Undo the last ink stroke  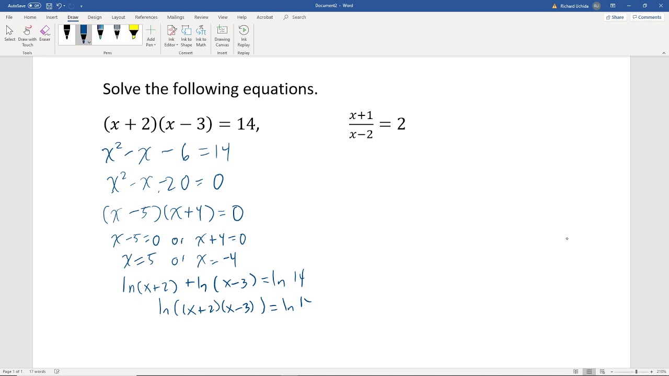pyautogui.click(x=59, y=6)
